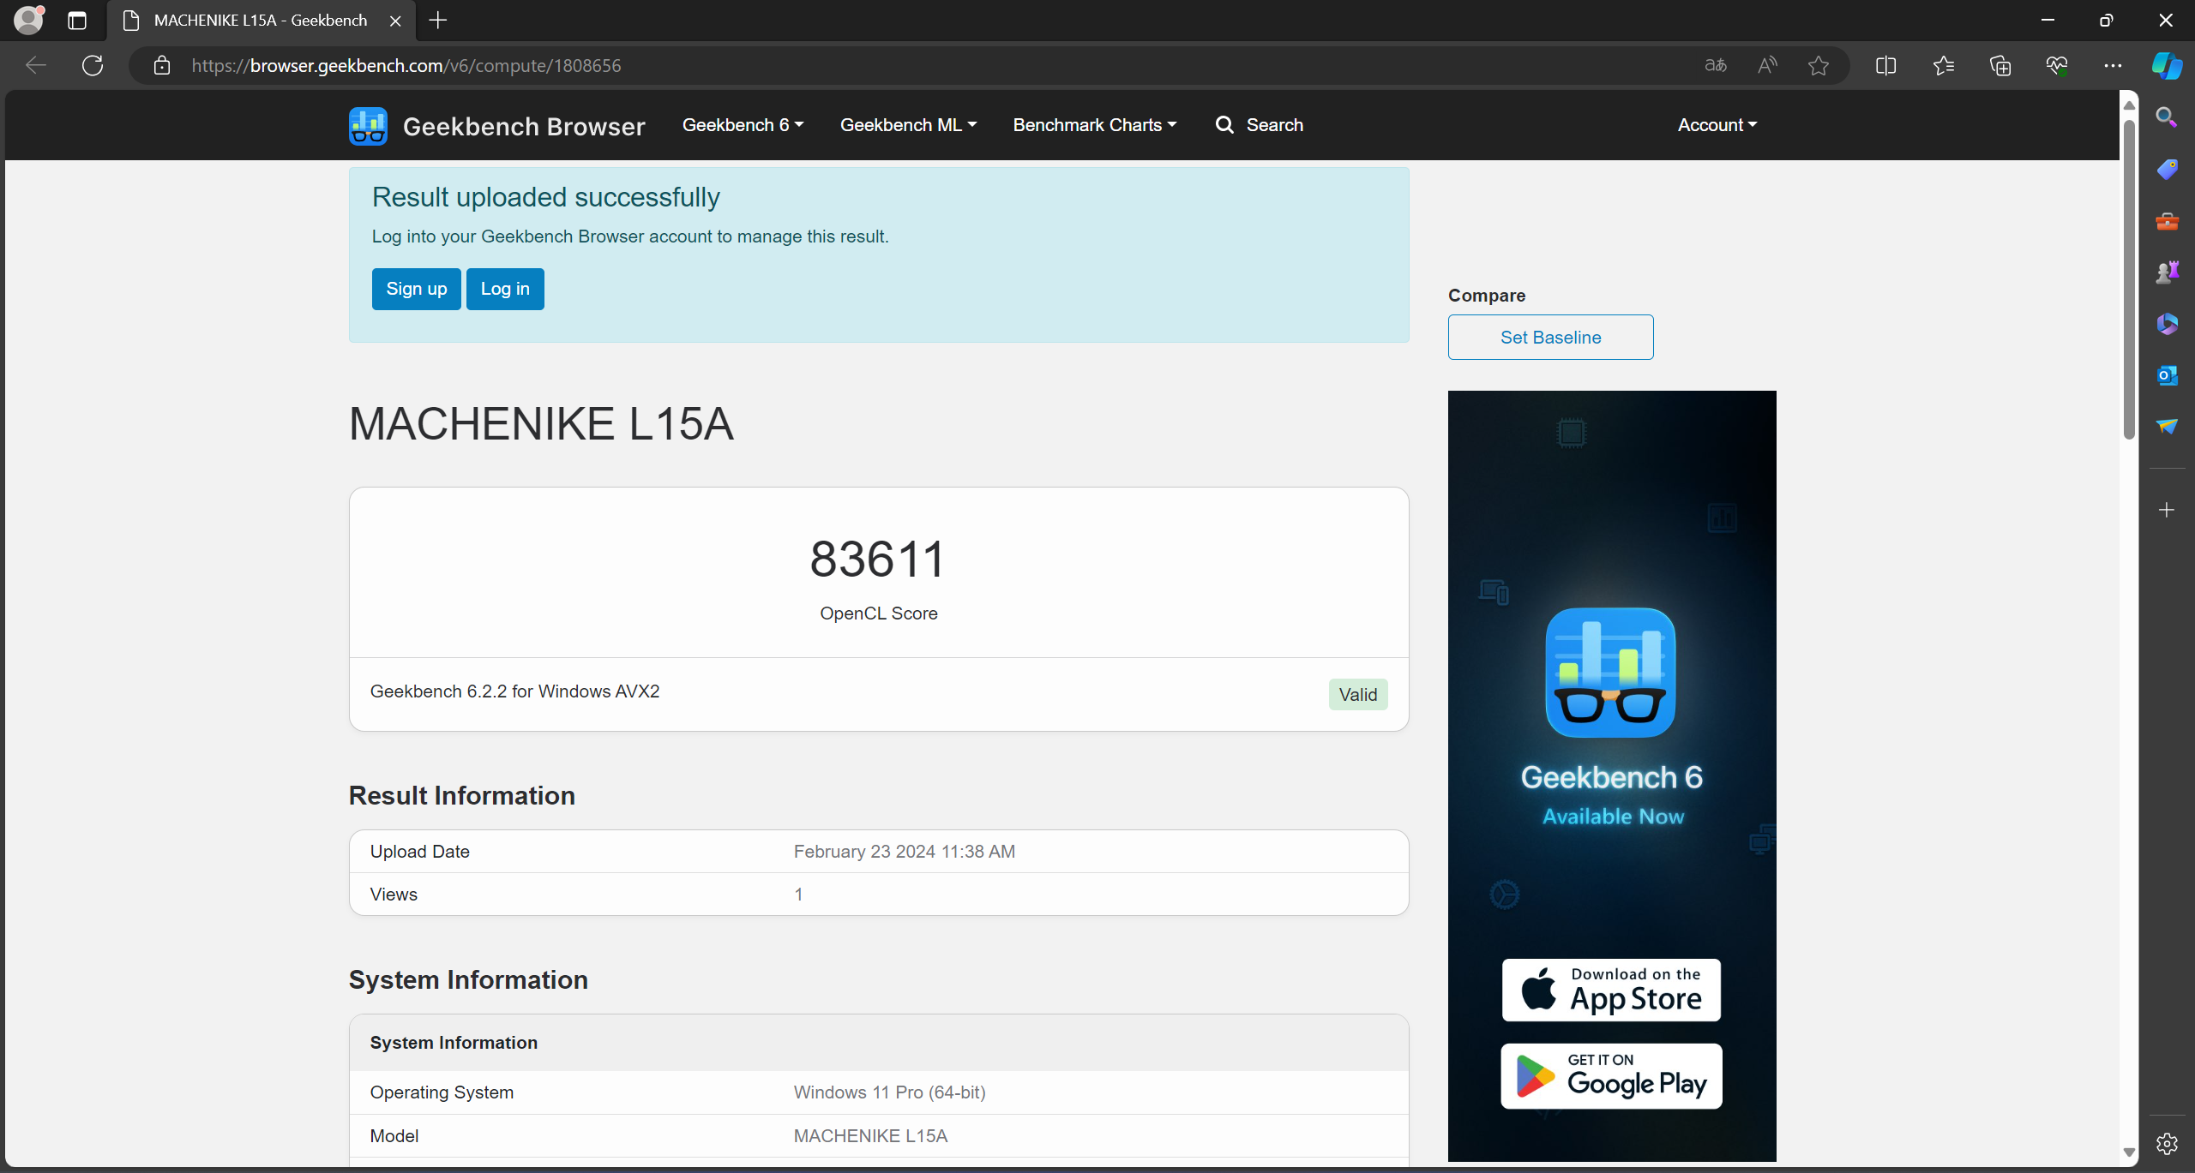The height and width of the screenshot is (1173, 2195).
Task: Open the Collections icon
Action: [2000, 65]
